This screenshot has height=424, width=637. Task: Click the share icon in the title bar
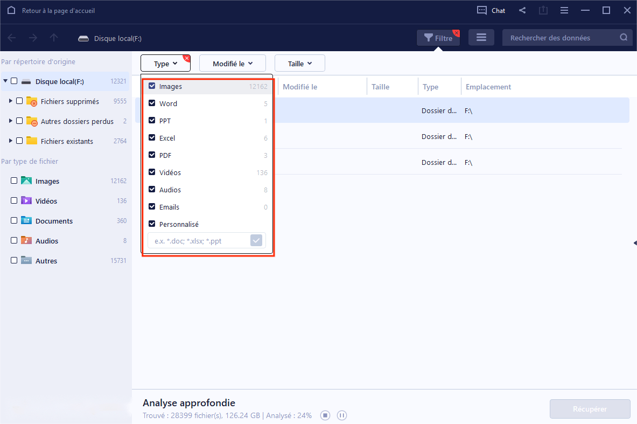(521, 10)
